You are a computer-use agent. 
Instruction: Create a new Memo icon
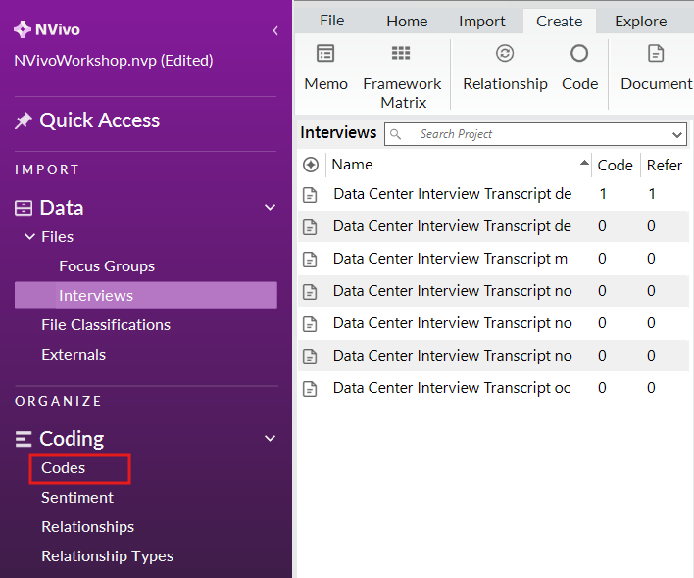pos(325,54)
